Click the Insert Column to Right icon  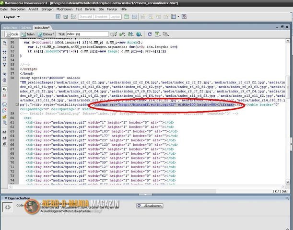click(166, 17)
